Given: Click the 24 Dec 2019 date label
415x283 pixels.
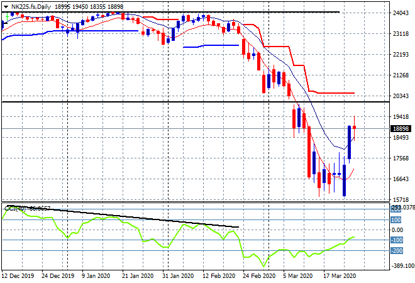Looking at the screenshot, I should click(x=58, y=276).
